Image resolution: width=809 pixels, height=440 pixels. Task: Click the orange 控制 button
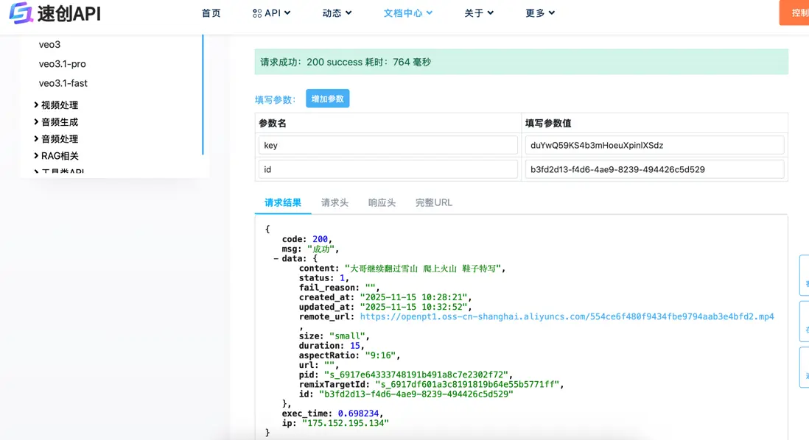(x=794, y=13)
